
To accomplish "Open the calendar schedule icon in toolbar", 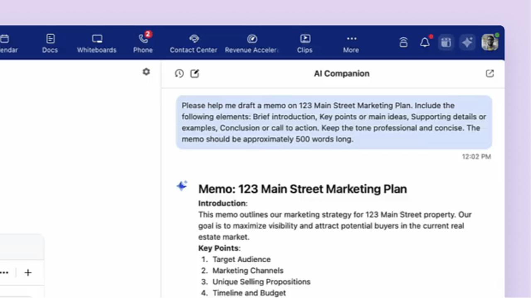I will [446, 42].
